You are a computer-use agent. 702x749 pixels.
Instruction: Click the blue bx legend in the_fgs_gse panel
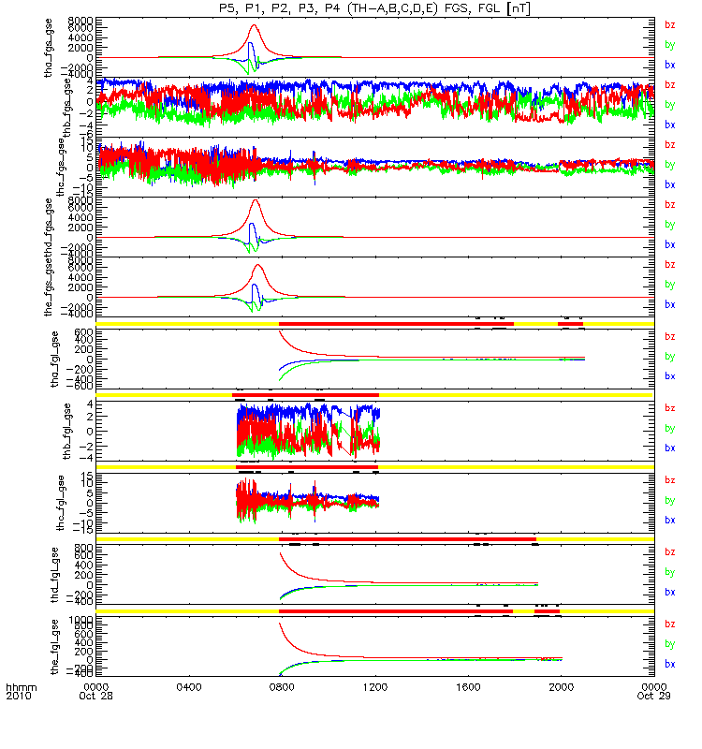pyautogui.click(x=670, y=304)
